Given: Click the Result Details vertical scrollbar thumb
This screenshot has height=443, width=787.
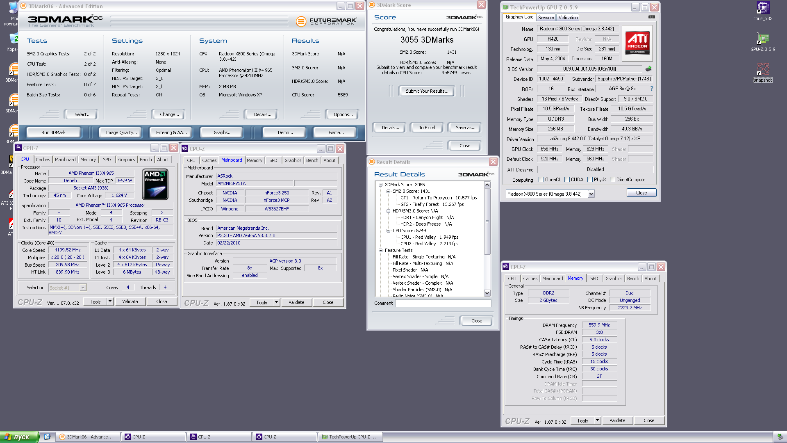Looking at the screenshot, I should point(487,221).
